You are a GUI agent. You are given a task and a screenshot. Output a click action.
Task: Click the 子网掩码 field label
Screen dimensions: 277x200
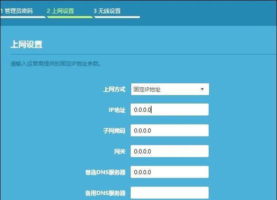(x=114, y=131)
